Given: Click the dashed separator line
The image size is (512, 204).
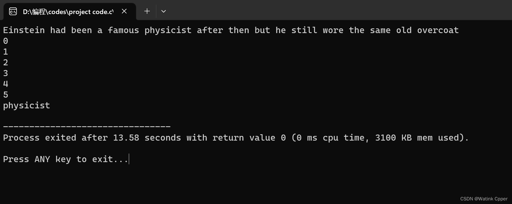Looking at the screenshot, I should click(87, 127).
